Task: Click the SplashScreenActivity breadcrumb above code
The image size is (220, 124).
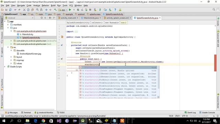Action: tap(78, 23)
